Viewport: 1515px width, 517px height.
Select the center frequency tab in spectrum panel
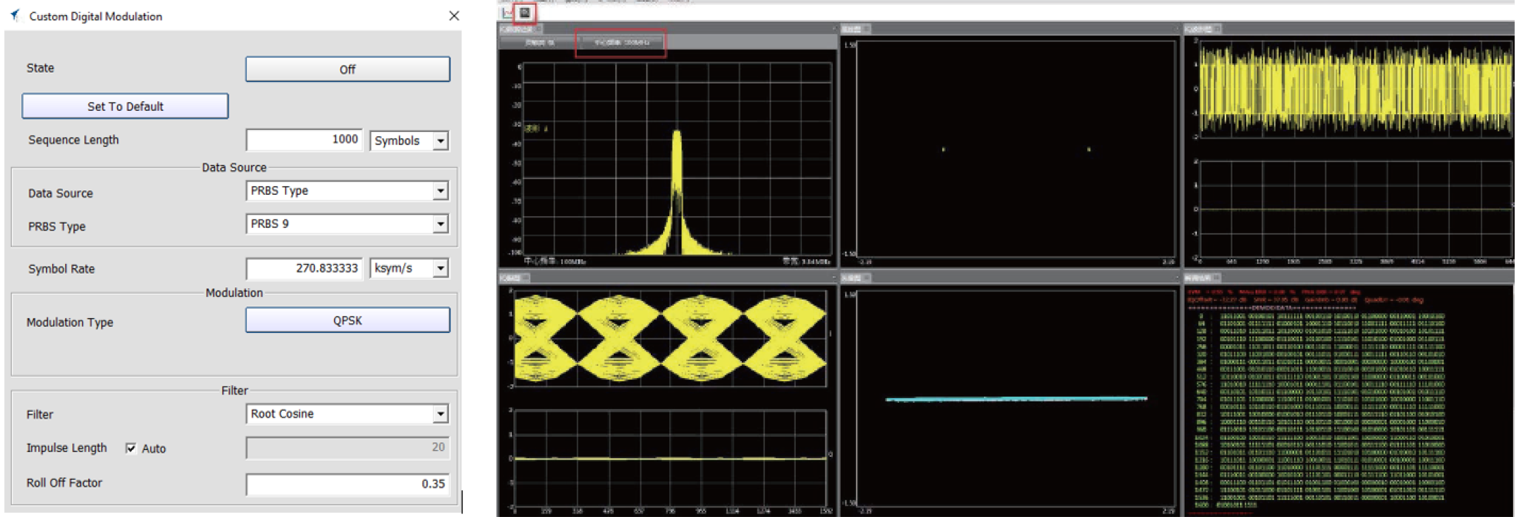click(x=621, y=42)
